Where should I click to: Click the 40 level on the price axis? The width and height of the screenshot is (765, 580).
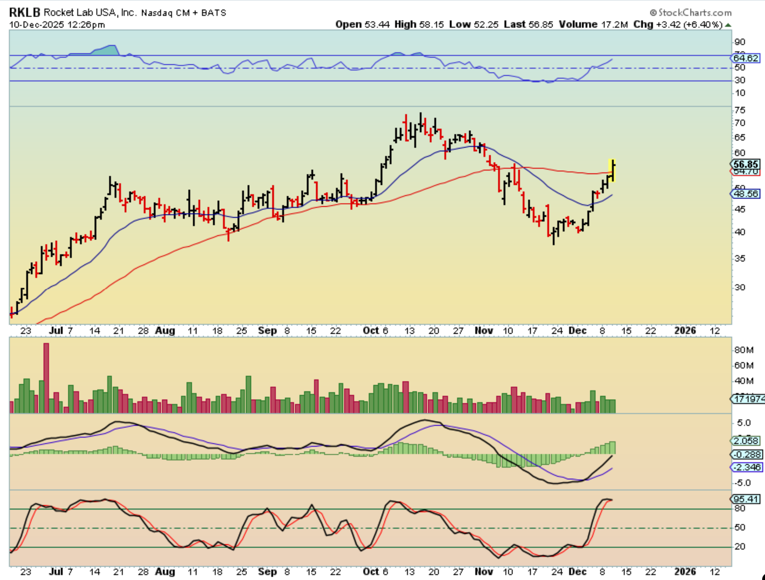[739, 232]
